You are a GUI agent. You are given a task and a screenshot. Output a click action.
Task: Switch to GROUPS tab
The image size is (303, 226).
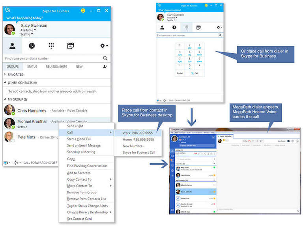(13, 67)
